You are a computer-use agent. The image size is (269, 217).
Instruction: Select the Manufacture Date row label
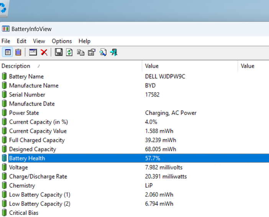[x=32, y=104]
